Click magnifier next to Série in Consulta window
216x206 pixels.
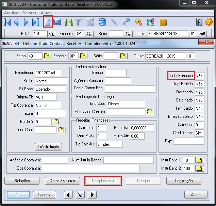click(128, 34)
